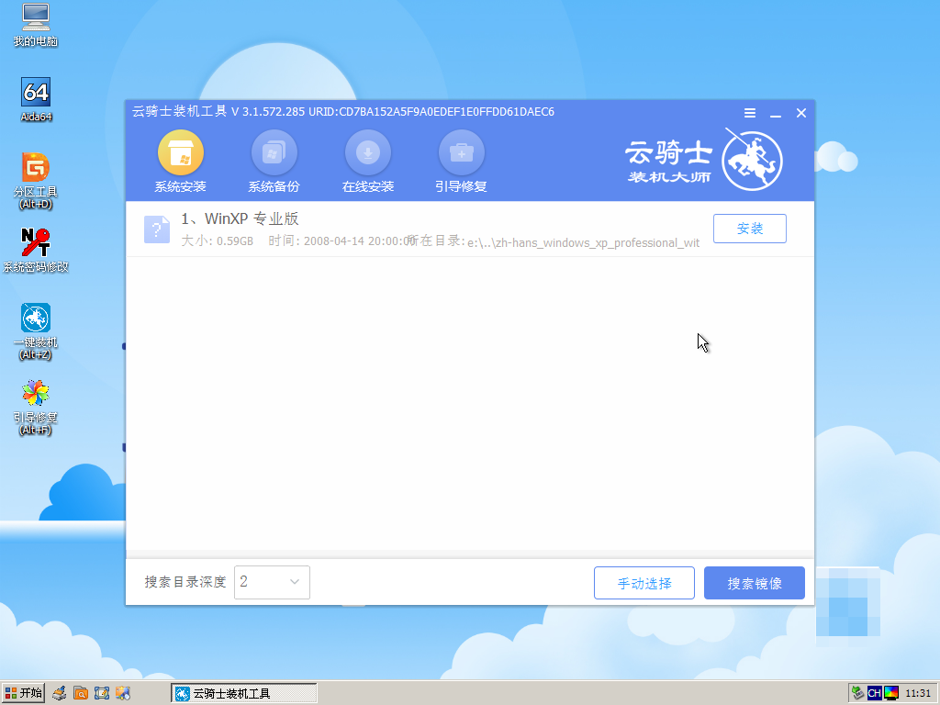Click the 搜索镜像 button
The image size is (940, 705).
(755, 583)
